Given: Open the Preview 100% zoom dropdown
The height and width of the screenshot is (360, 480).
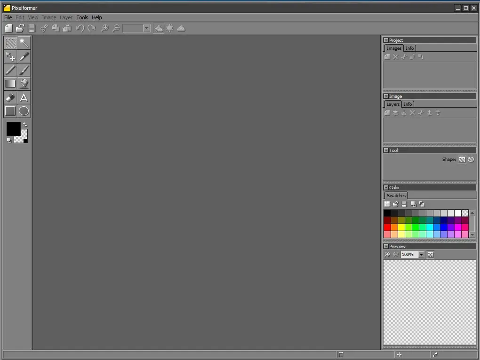Looking at the screenshot, I should point(422,255).
